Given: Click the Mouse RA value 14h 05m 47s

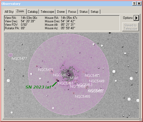Looking at the screenshot, I should tap(69, 18).
